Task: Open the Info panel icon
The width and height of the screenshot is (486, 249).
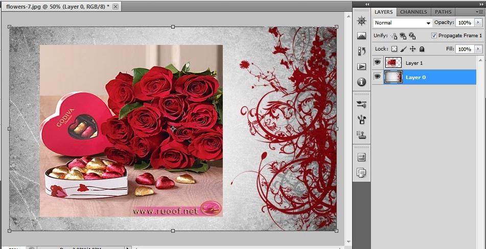Action: point(362,82)
